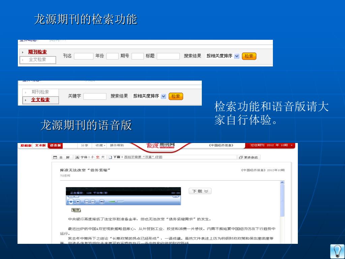Viewport: 345px width, 259px height.
Task: Click the 字体 font size icon
Action: [77, 157]
